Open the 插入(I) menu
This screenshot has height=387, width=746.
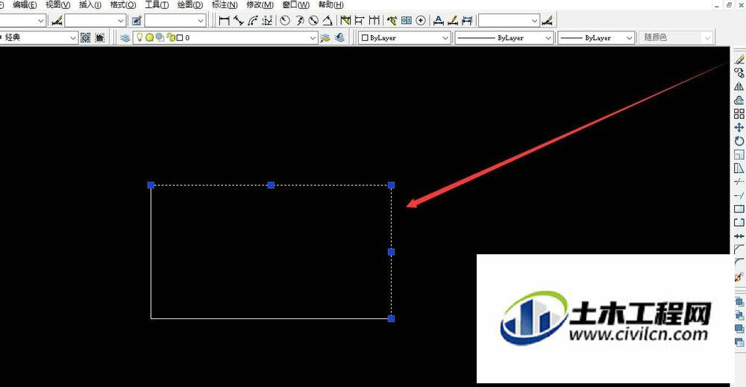point(90,4)
